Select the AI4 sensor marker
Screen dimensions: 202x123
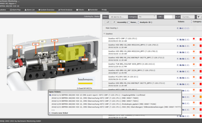(x=55, y=41)
